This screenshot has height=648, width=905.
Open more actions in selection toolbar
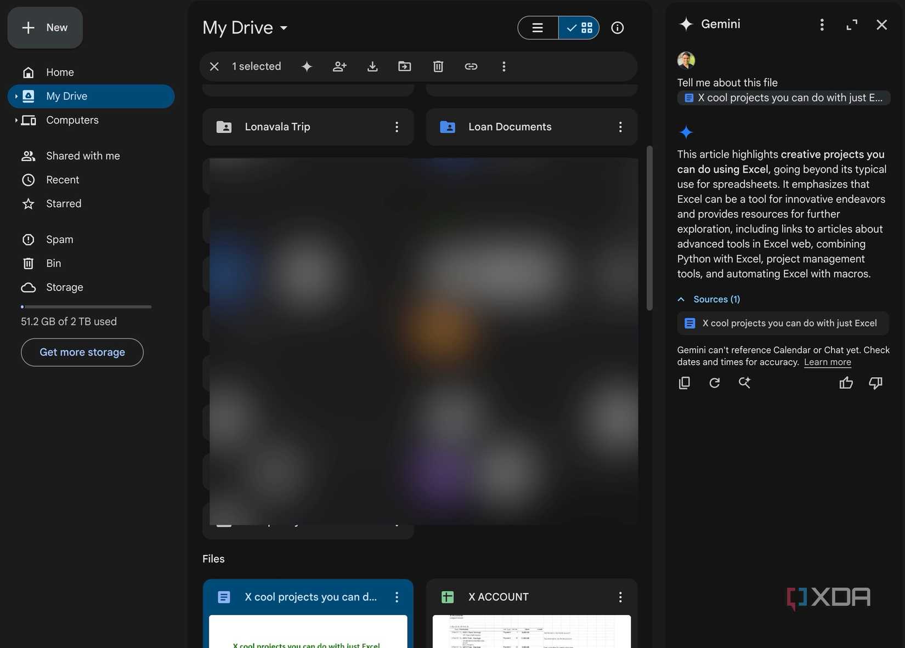504,66
